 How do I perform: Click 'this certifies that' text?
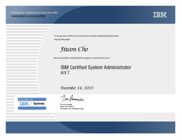62,40
